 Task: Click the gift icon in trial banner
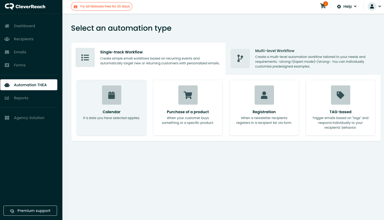[76, 6]
